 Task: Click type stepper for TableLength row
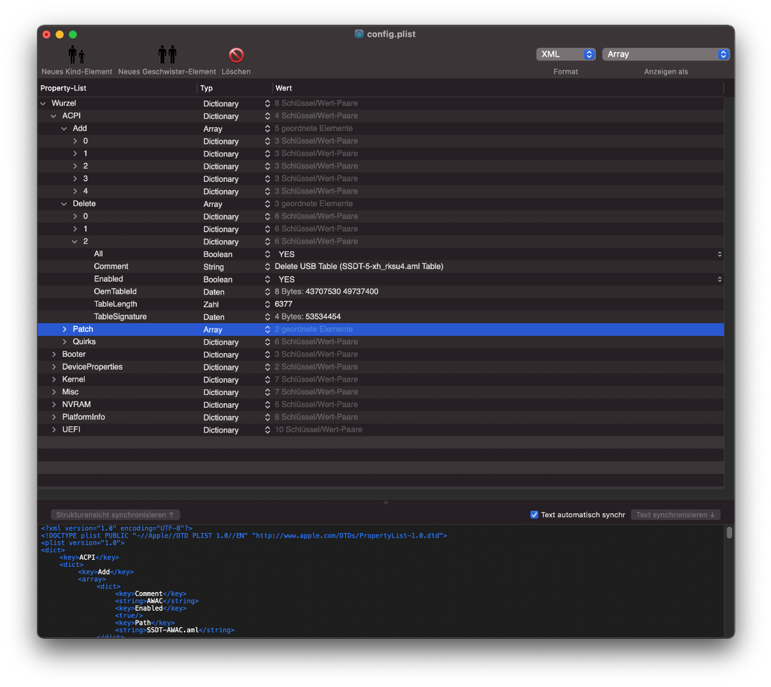tap(267, 305)
